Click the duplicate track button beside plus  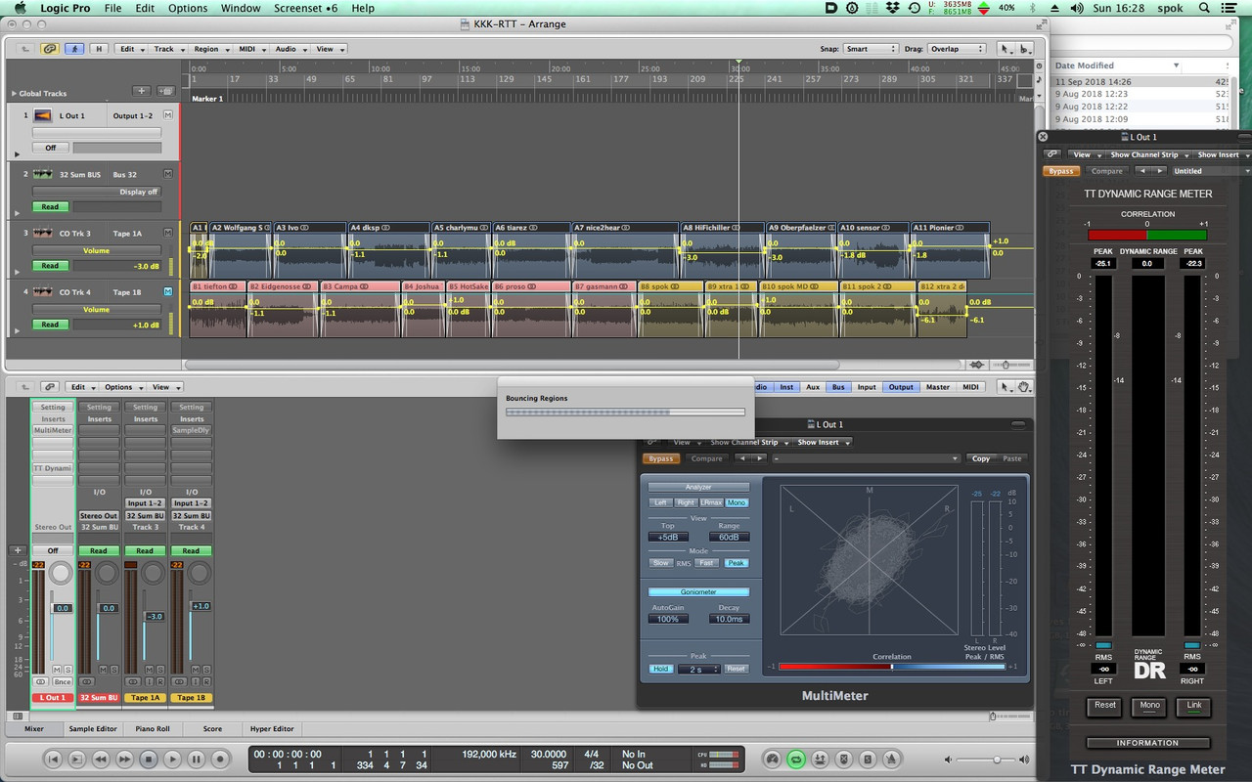coord(165,91)
